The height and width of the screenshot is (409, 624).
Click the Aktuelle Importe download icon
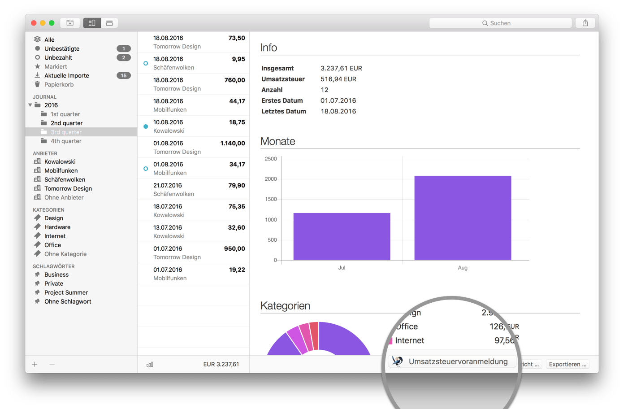coord(37,75)
